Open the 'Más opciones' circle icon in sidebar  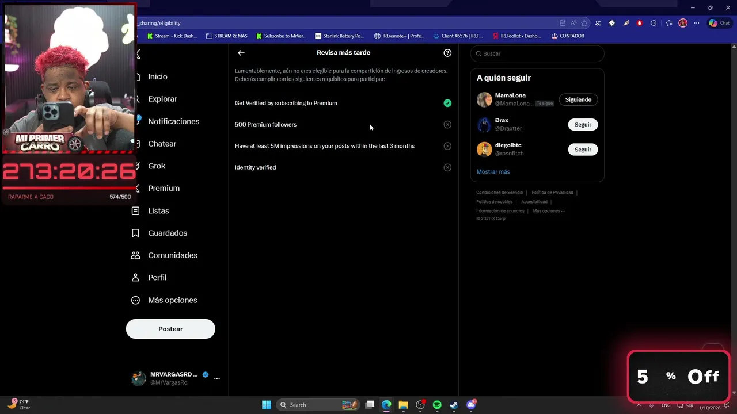pos(135,300)
